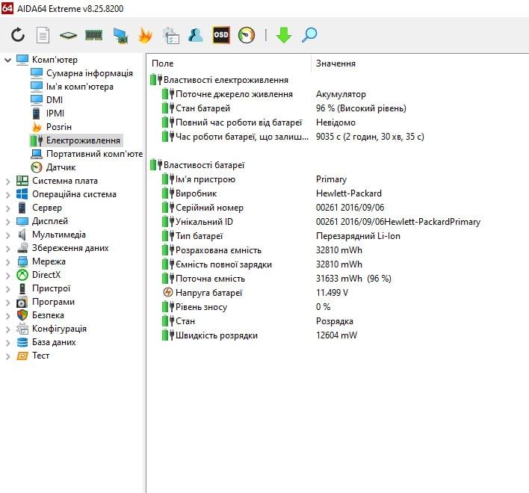529x493 pixels.
Task: Click the Значення column header
Action: coord(335,63)
